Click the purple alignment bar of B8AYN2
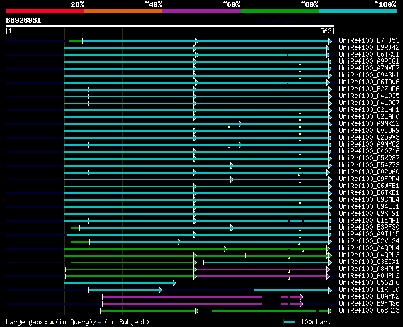Image resolution: width=403 pixels, height=327 pixels. (x=203, y=297)
